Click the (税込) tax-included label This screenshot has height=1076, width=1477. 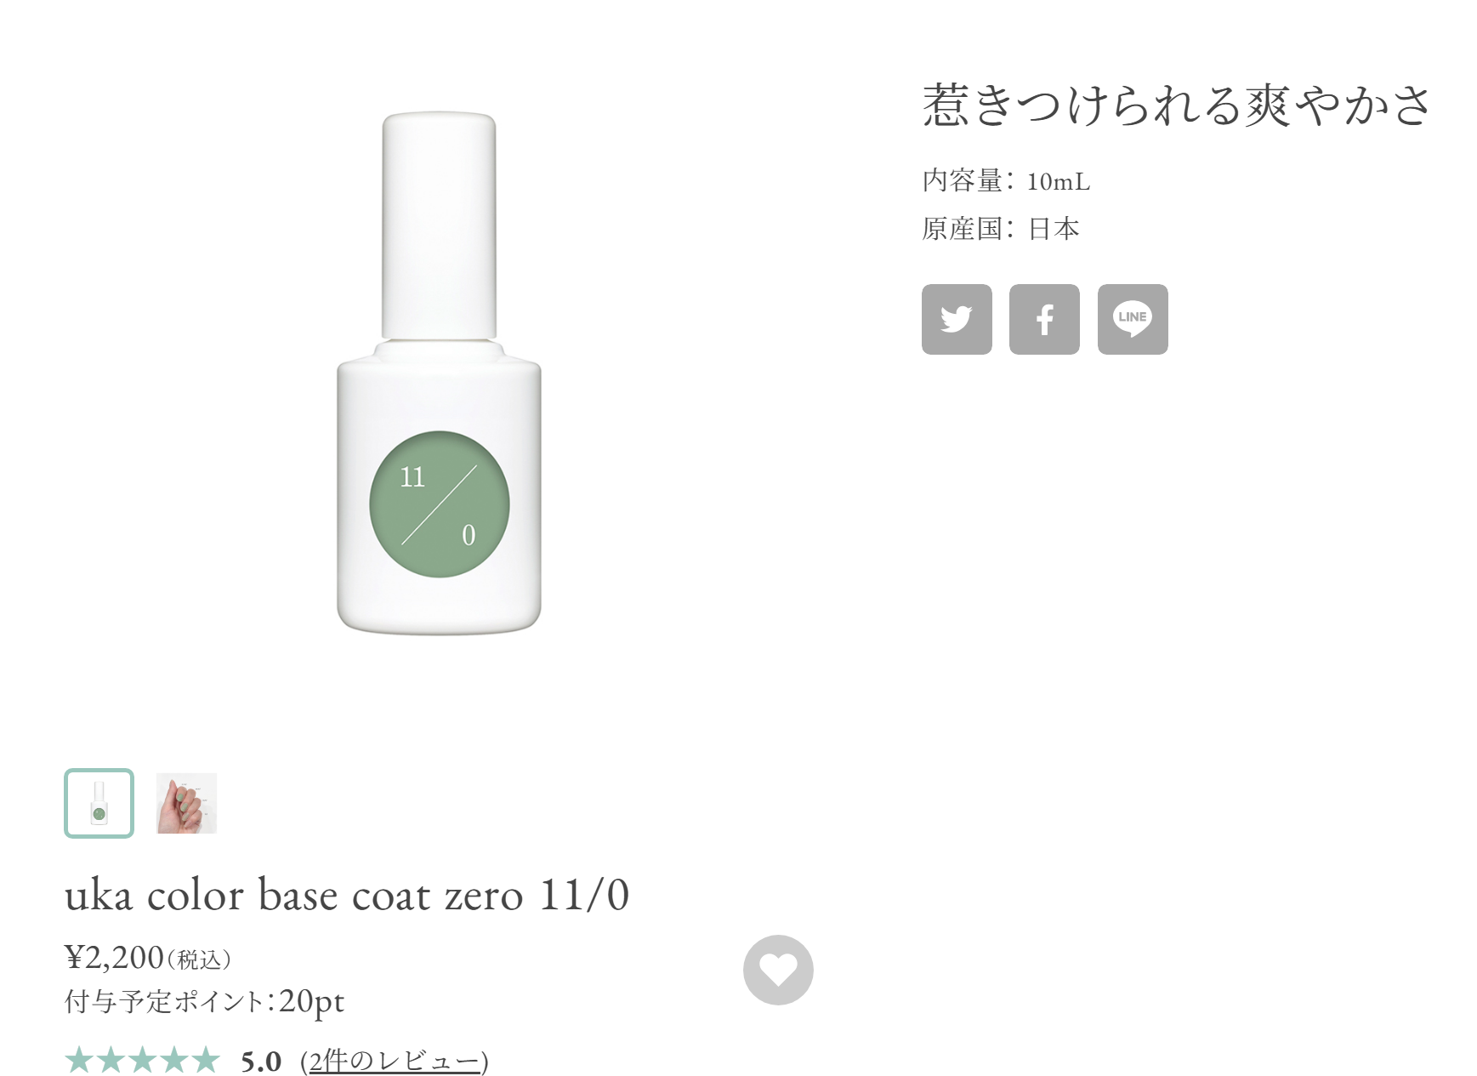199,960
